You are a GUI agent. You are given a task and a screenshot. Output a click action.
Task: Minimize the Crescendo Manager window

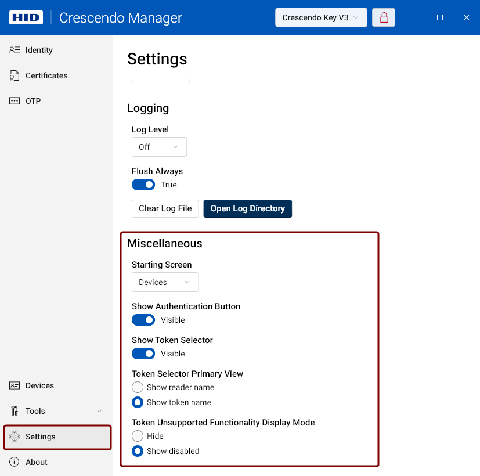(413, 17)
